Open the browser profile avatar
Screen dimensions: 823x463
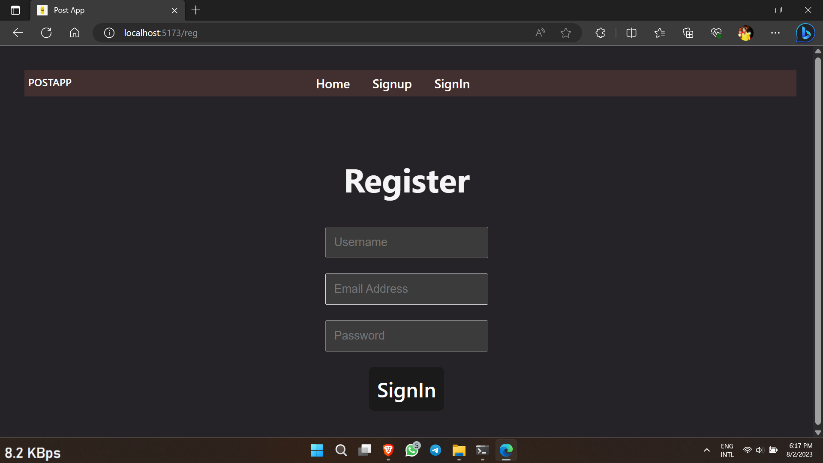point(746,33)
